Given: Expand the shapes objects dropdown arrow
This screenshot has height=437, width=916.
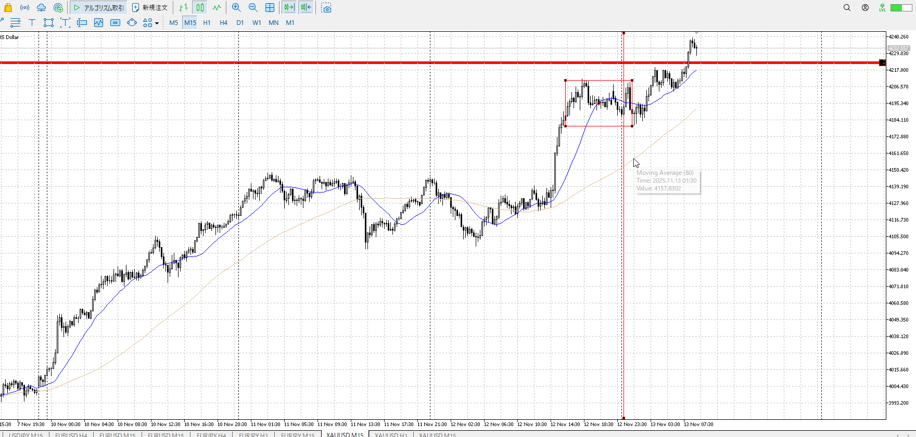Looking at the screenshot, I should pyautogui.click(x=157, y=23).
